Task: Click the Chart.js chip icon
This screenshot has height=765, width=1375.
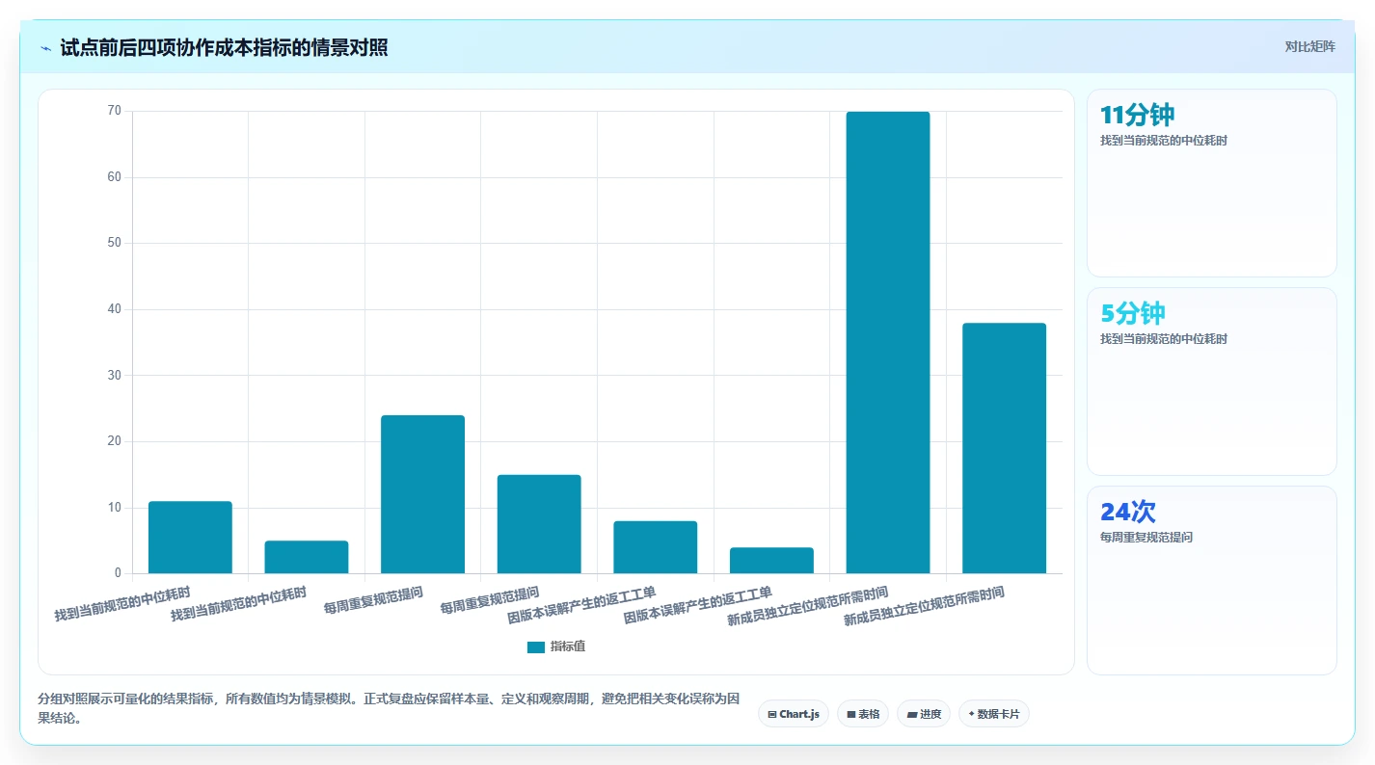Action: click(x=772, y=714)
